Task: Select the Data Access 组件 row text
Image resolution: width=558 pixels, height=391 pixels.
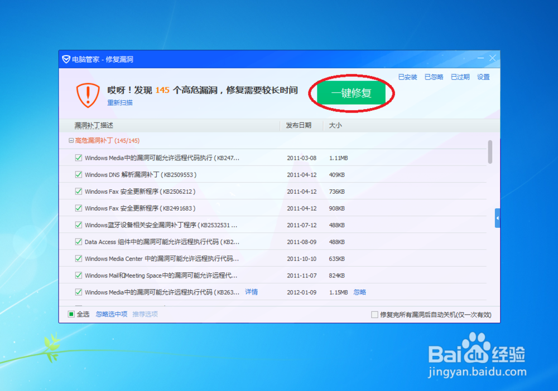Action: (162, 242)
